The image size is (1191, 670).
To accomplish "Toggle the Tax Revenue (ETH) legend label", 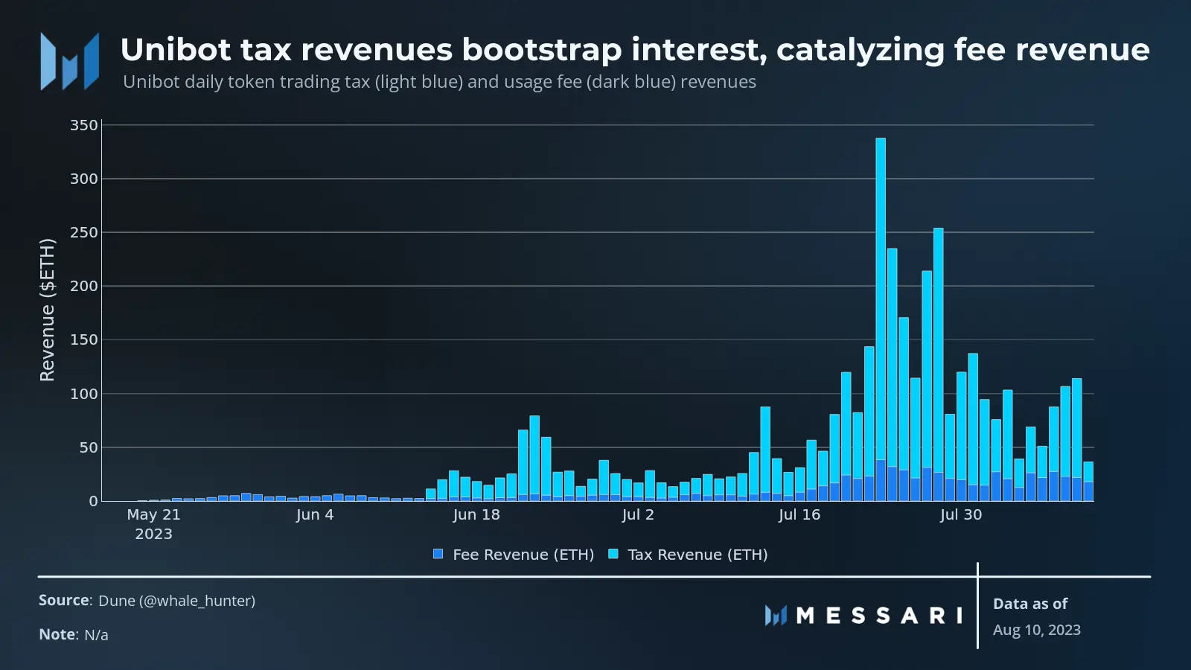I will pyautogui.click(x=697, y=555).
